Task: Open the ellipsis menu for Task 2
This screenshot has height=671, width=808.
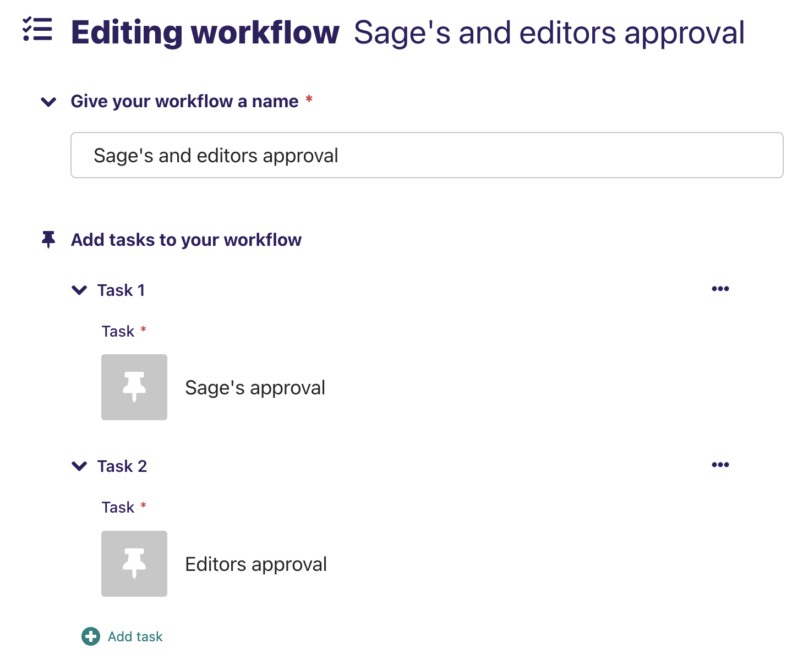Action: point(720,465)
